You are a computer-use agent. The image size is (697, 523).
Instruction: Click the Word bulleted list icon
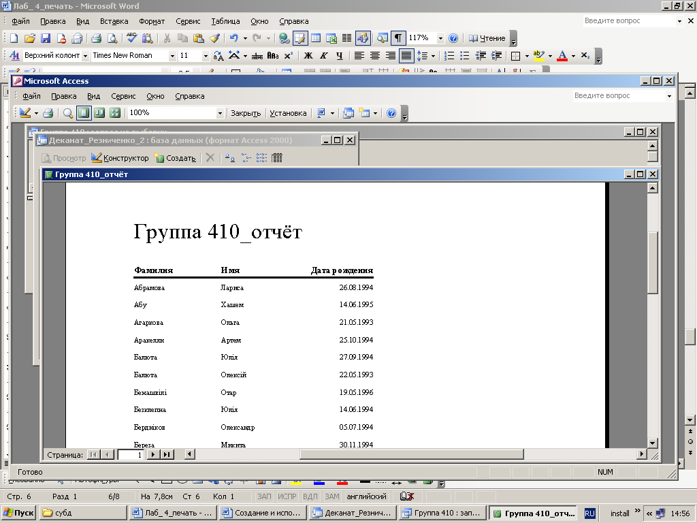pyautogui.click(x=464, y=56)
